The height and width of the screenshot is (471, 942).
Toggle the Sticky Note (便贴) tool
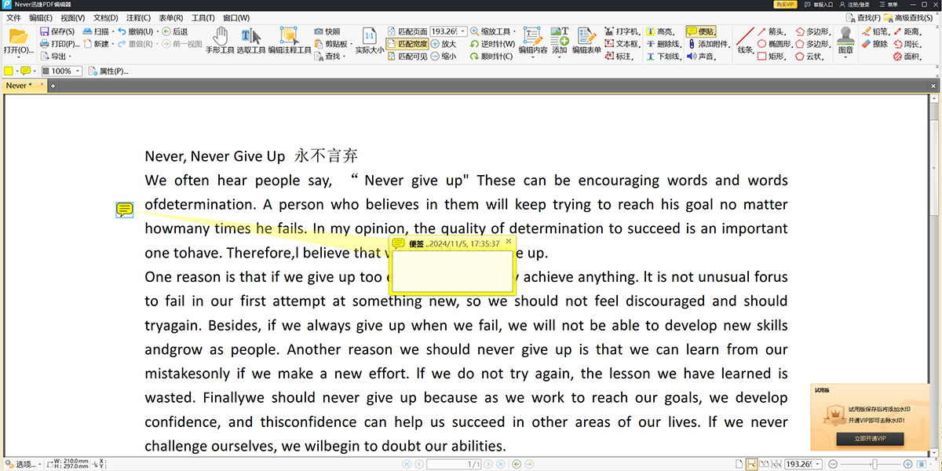click(x=700, y=31)
